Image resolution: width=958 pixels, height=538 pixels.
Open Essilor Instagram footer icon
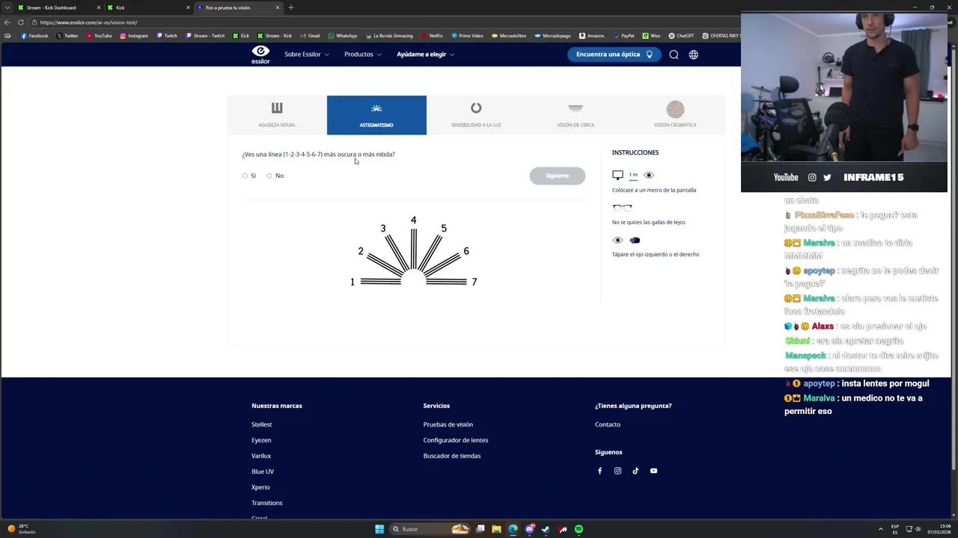pos(617,471)
